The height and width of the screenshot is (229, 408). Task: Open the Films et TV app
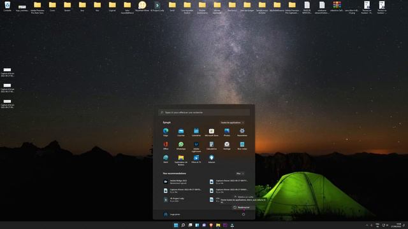[196, 159]
